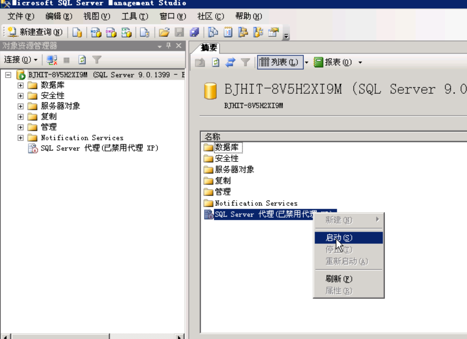The image size is (467, 339).
Task: Expand Notification Services node in tree
Action: pos(20,138)
